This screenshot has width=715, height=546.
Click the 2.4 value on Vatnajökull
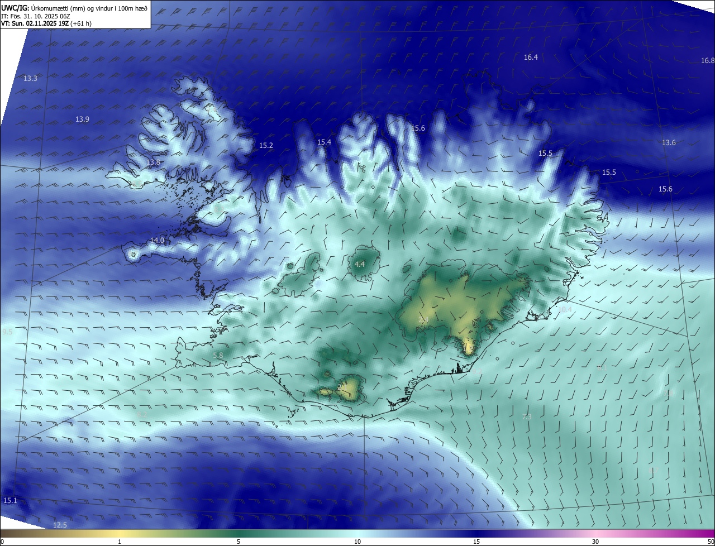[x=423, y=320]
